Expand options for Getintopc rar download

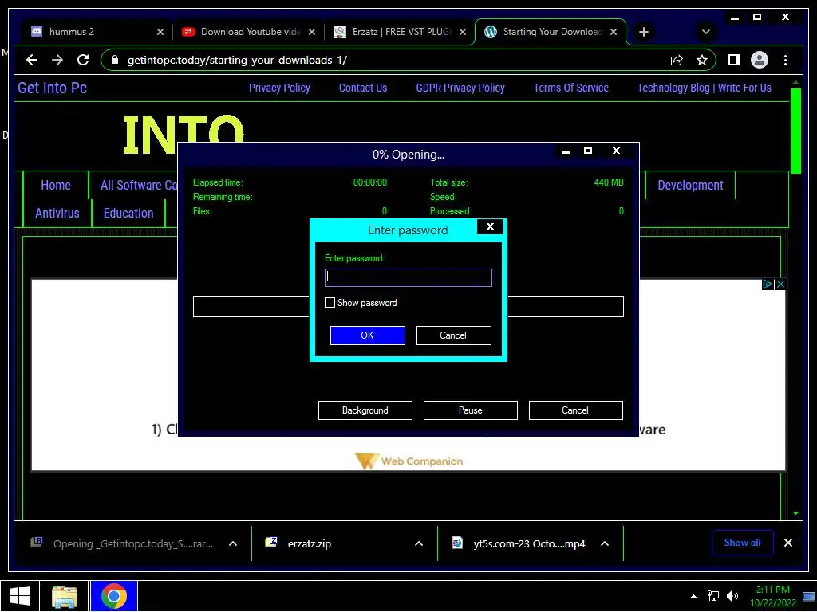[233, 543]
